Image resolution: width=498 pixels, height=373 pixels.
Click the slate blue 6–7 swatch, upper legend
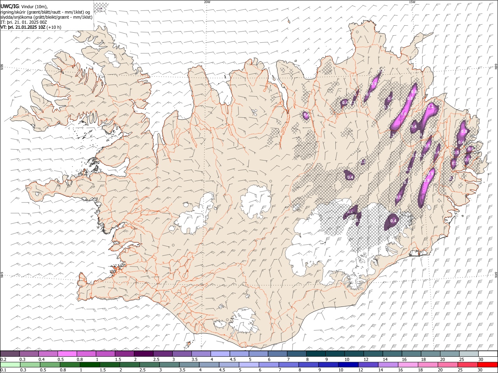click(278, 354)
